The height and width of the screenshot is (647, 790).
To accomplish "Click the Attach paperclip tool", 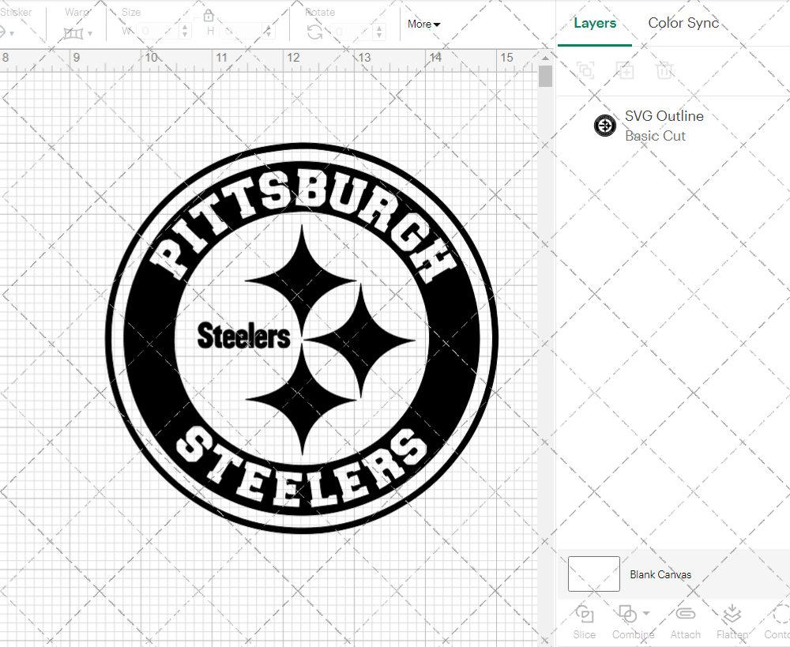I will pos(685,621).
